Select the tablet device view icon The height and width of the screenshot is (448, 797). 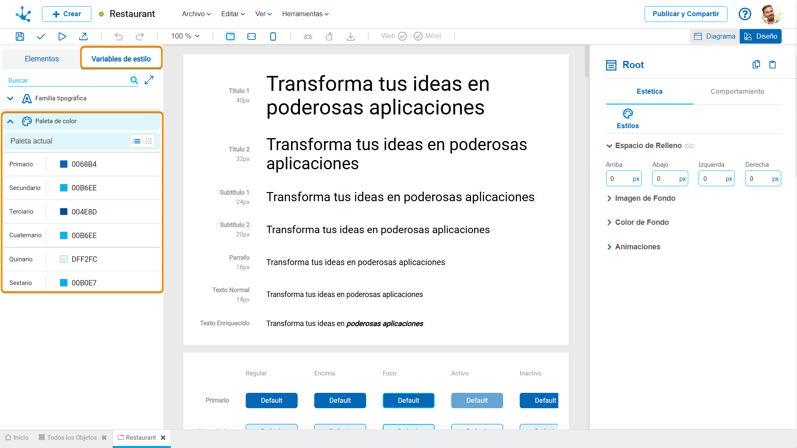(252, 37)
